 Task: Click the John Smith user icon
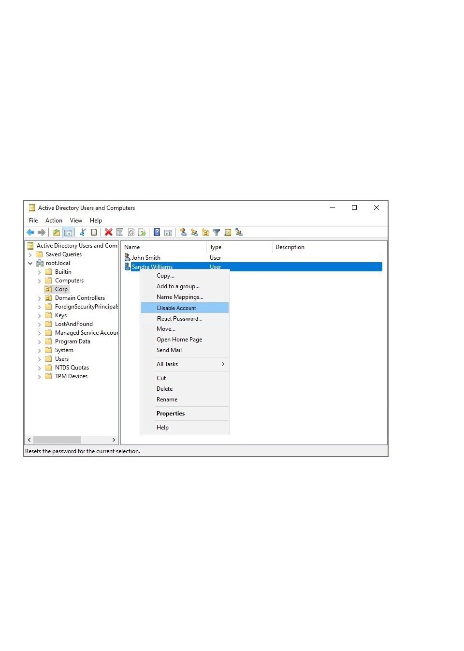point(128,258)
